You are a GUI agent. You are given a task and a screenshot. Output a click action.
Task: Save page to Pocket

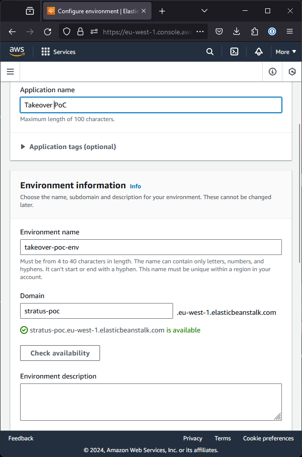coord(219,31)
